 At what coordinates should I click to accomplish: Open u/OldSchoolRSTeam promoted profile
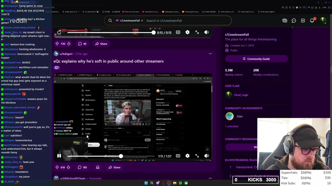[73, 178]
